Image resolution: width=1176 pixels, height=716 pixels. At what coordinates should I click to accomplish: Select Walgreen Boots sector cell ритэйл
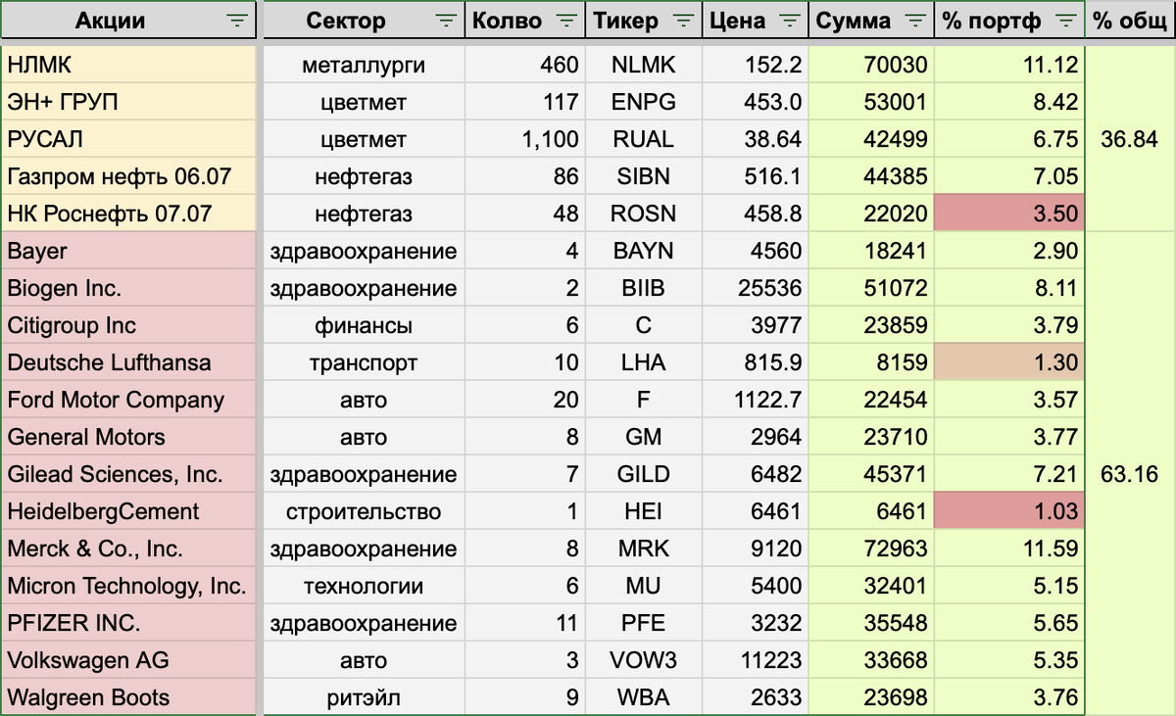pyautogui.click(x=365, y=697)
